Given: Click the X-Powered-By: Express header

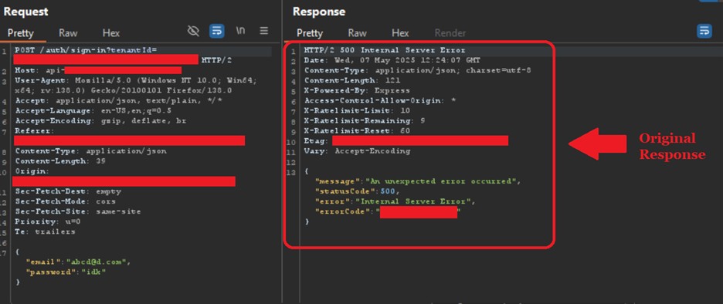Looking at the screenshot, I should (x=357, y=91).
